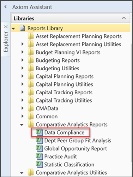133x177 pixels.
Task: Close the Explorer tab with the X icon
Action: click(6, 27)
